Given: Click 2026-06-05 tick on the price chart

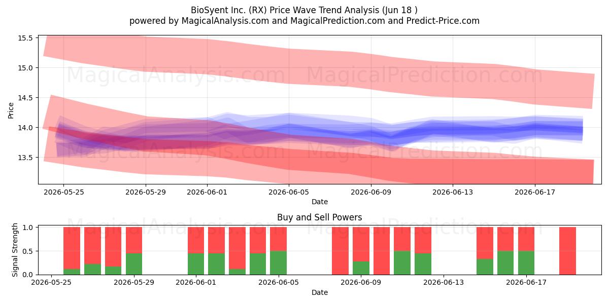Looking at the screenshot, I should tap(289, 192).
